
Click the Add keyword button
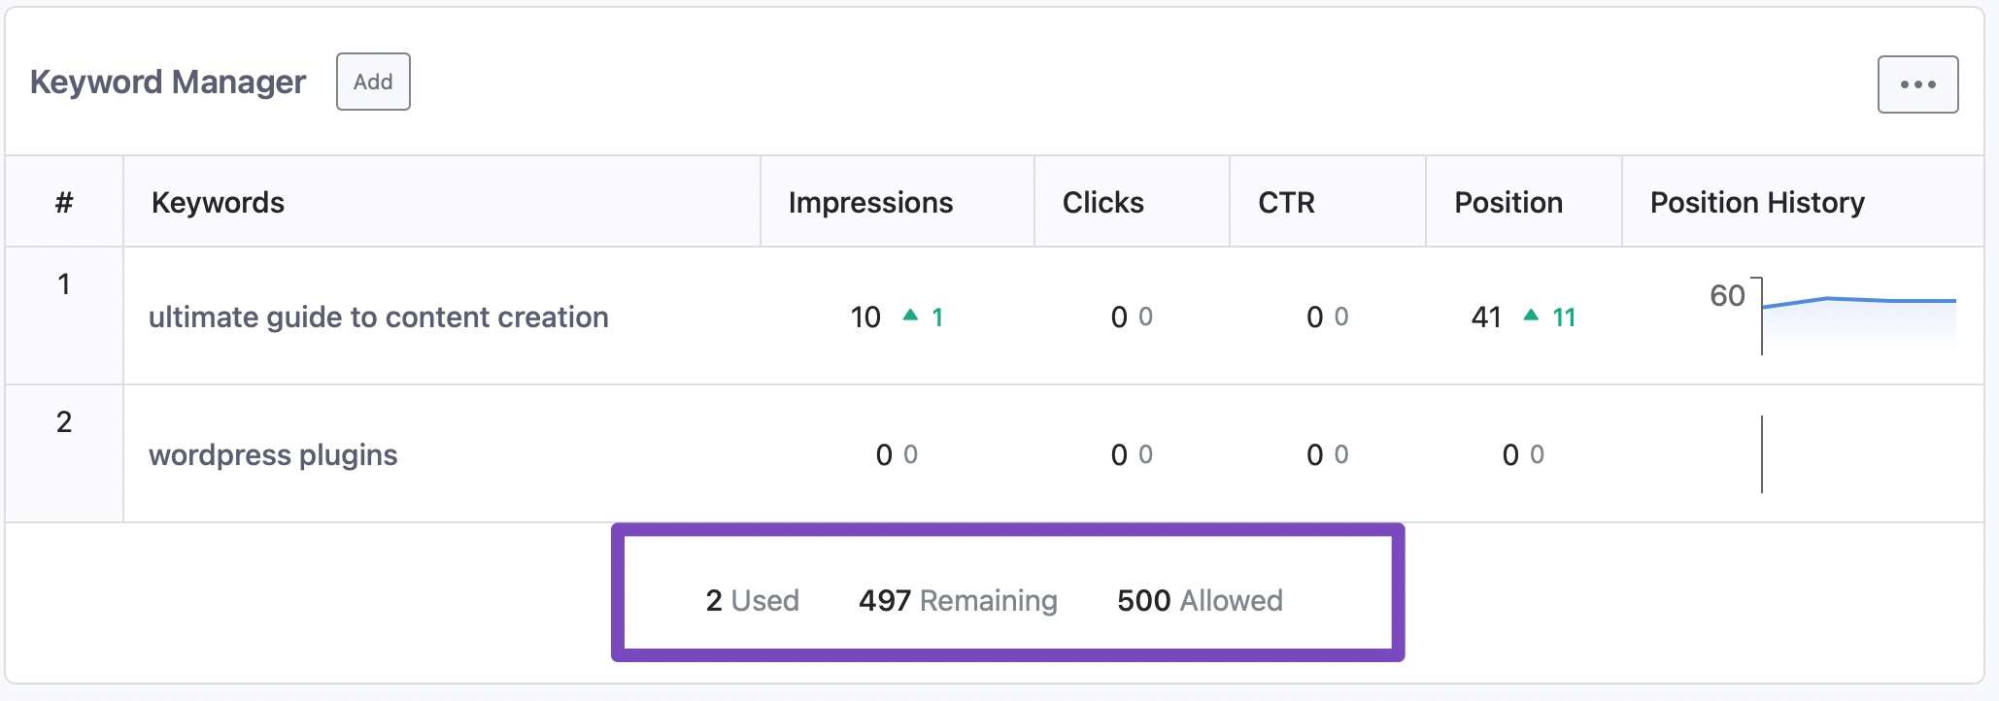click(373, 82)
